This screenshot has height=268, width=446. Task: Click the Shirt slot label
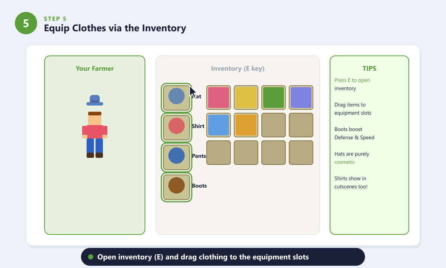point(198,126)
